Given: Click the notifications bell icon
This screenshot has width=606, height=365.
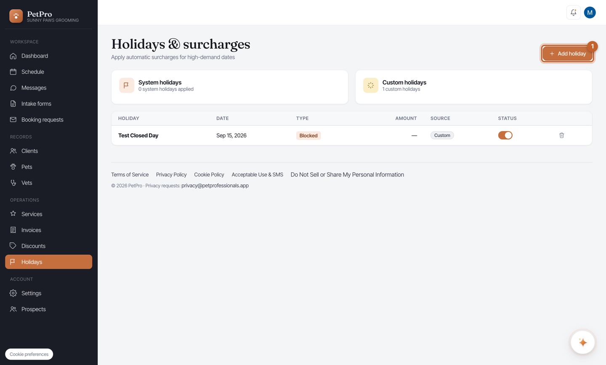Looking at the screenshot, I should [573, 13].
